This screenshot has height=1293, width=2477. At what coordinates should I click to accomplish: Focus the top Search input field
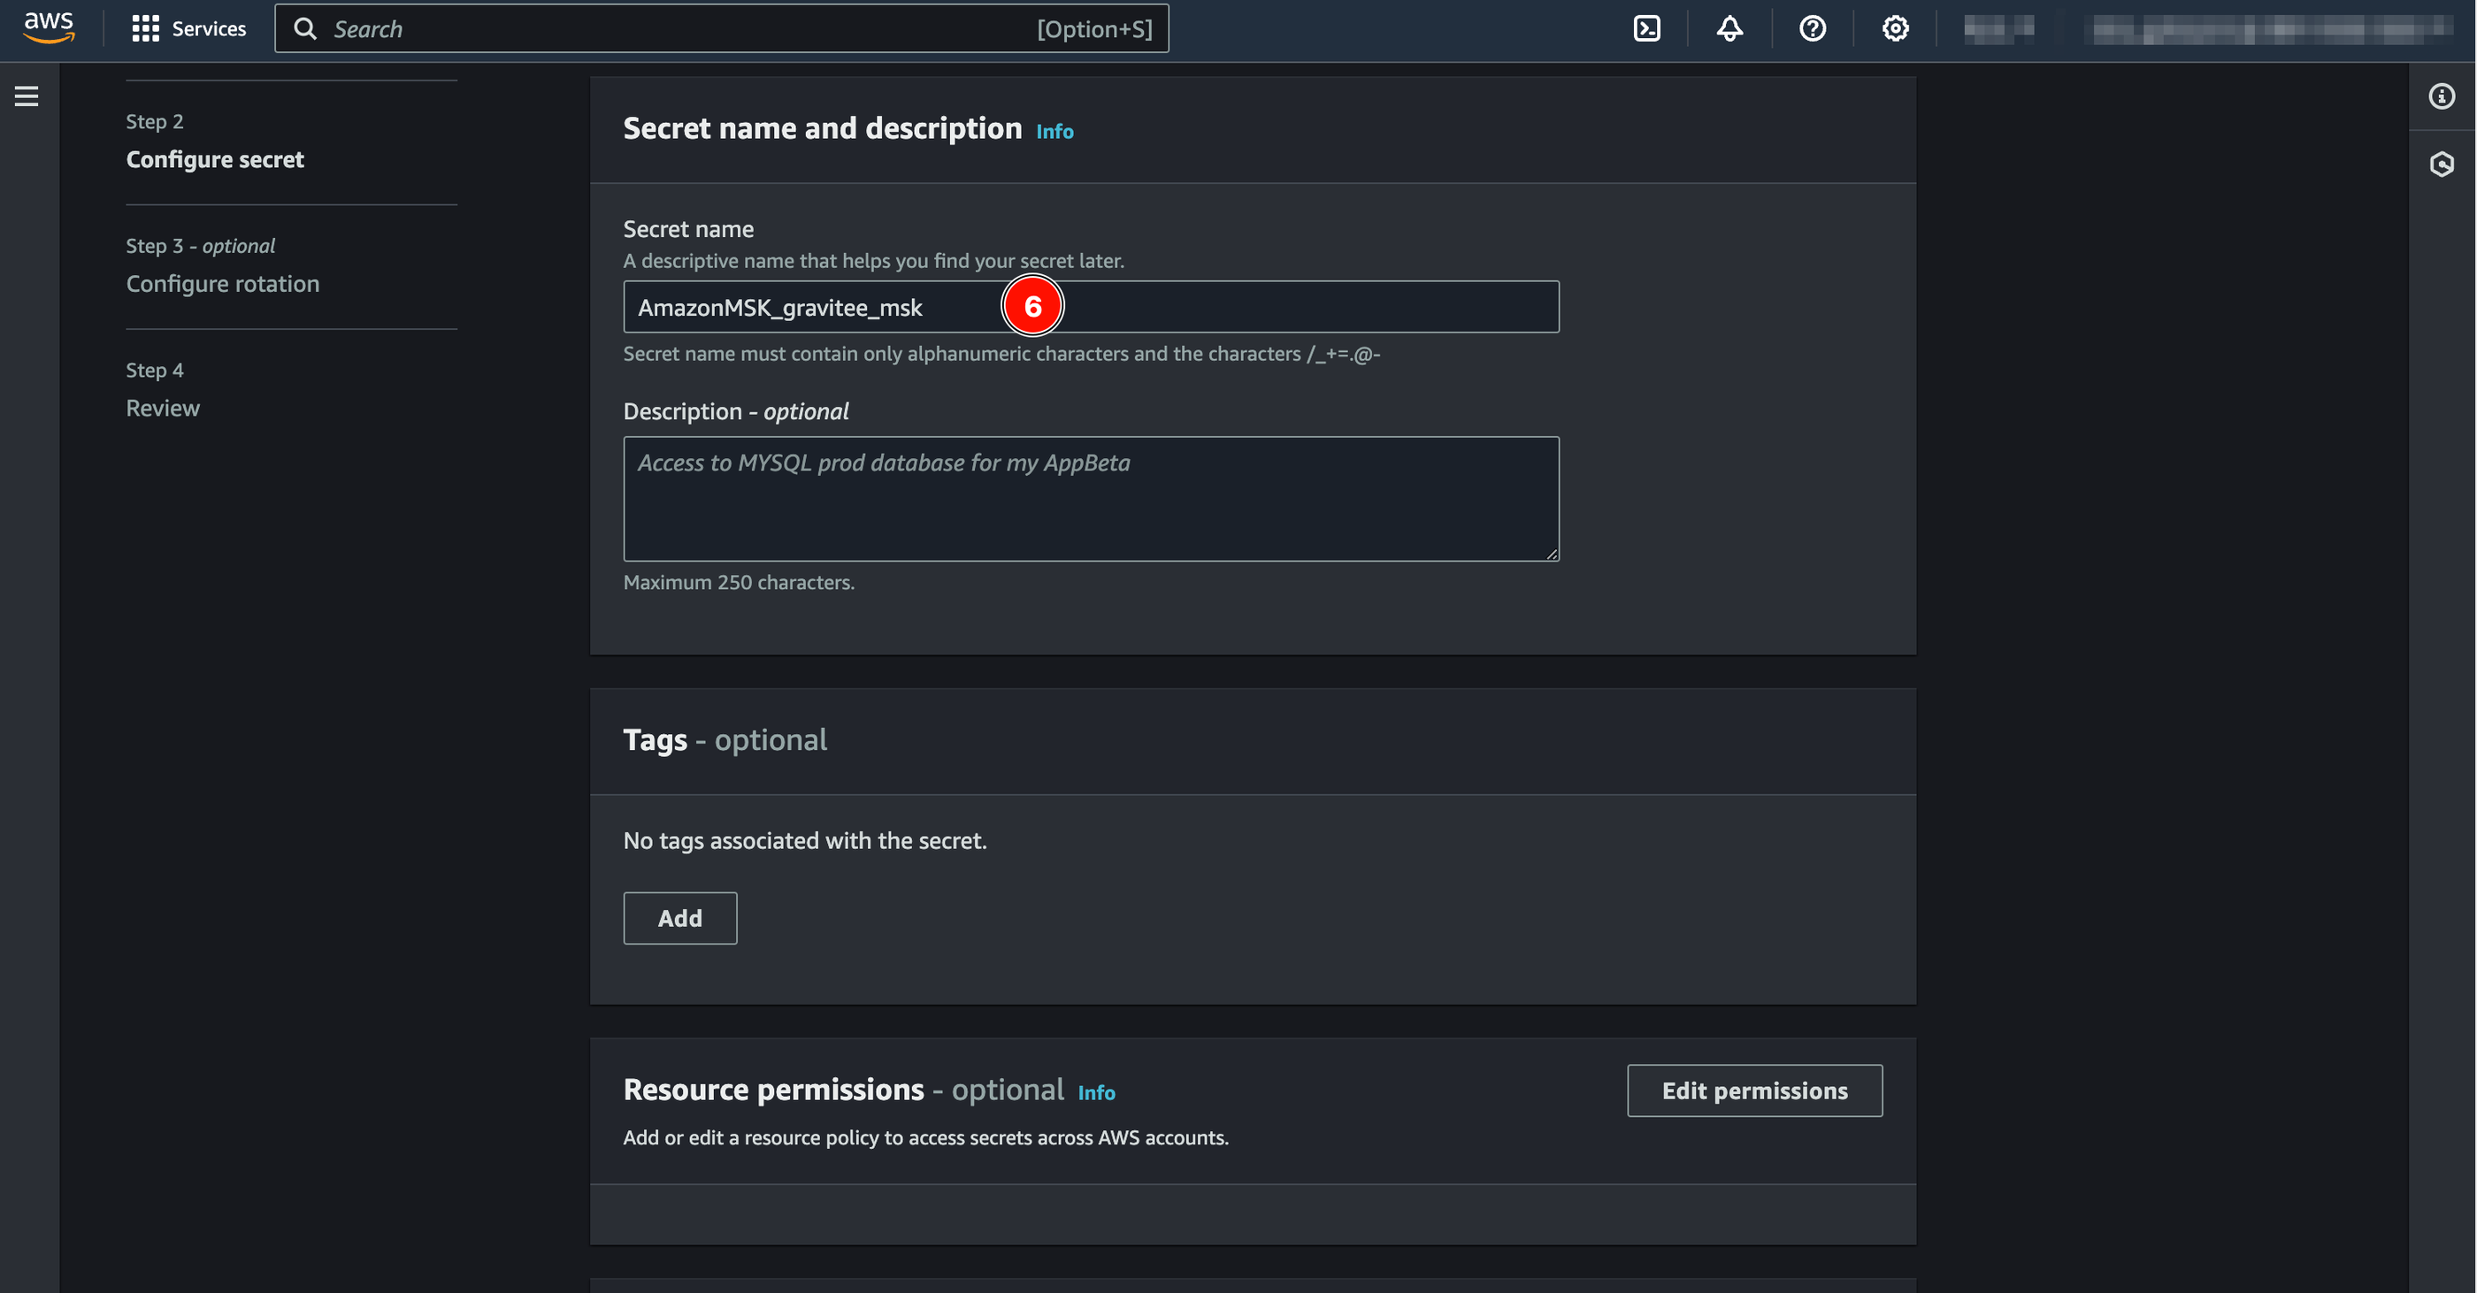[721, 29]
